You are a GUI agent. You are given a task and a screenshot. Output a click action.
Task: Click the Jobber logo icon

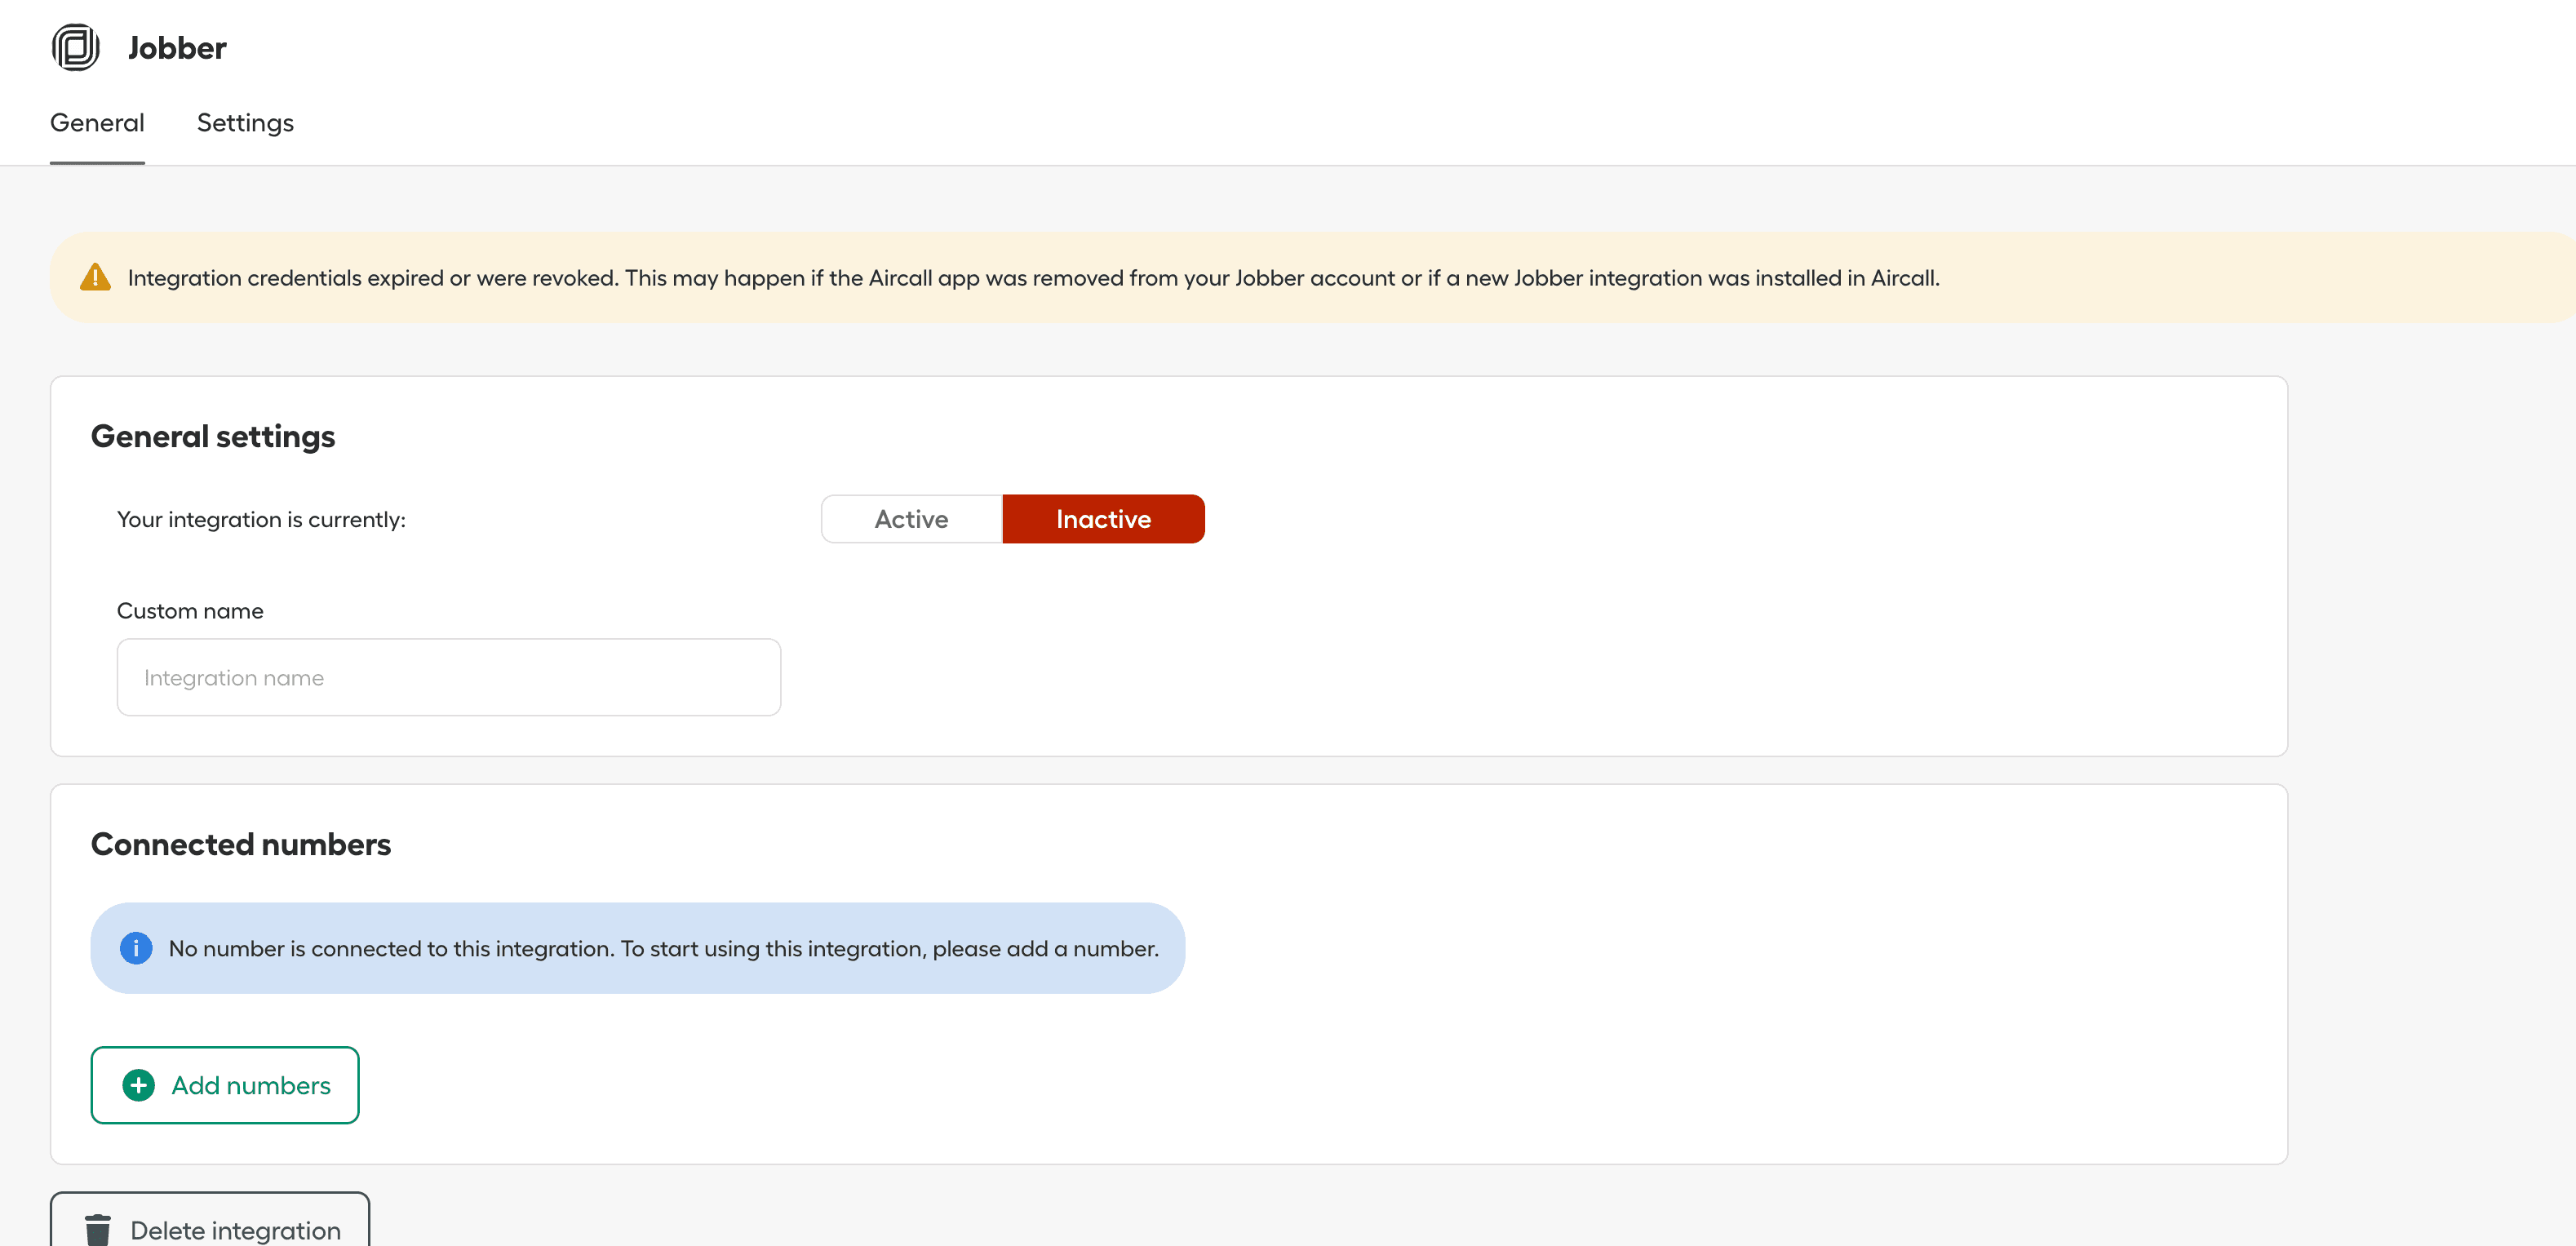click(x=76, y=47)
